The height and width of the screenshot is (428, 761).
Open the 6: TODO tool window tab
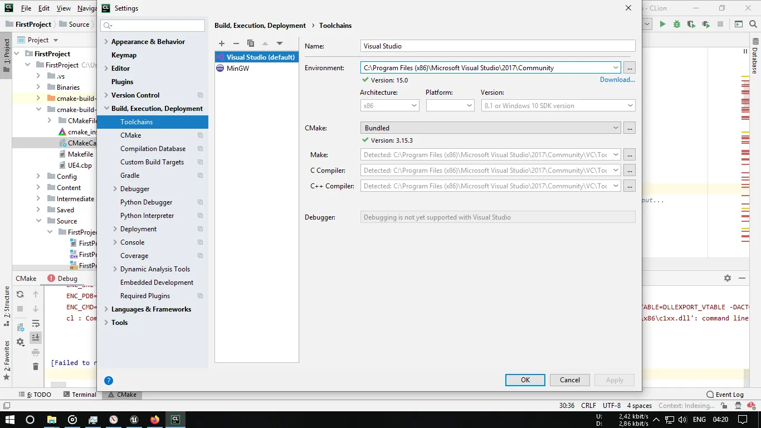(35, 395)
